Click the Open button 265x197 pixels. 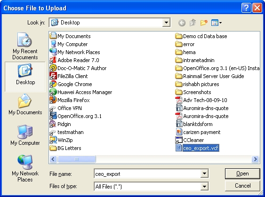[x=242, y=173]
